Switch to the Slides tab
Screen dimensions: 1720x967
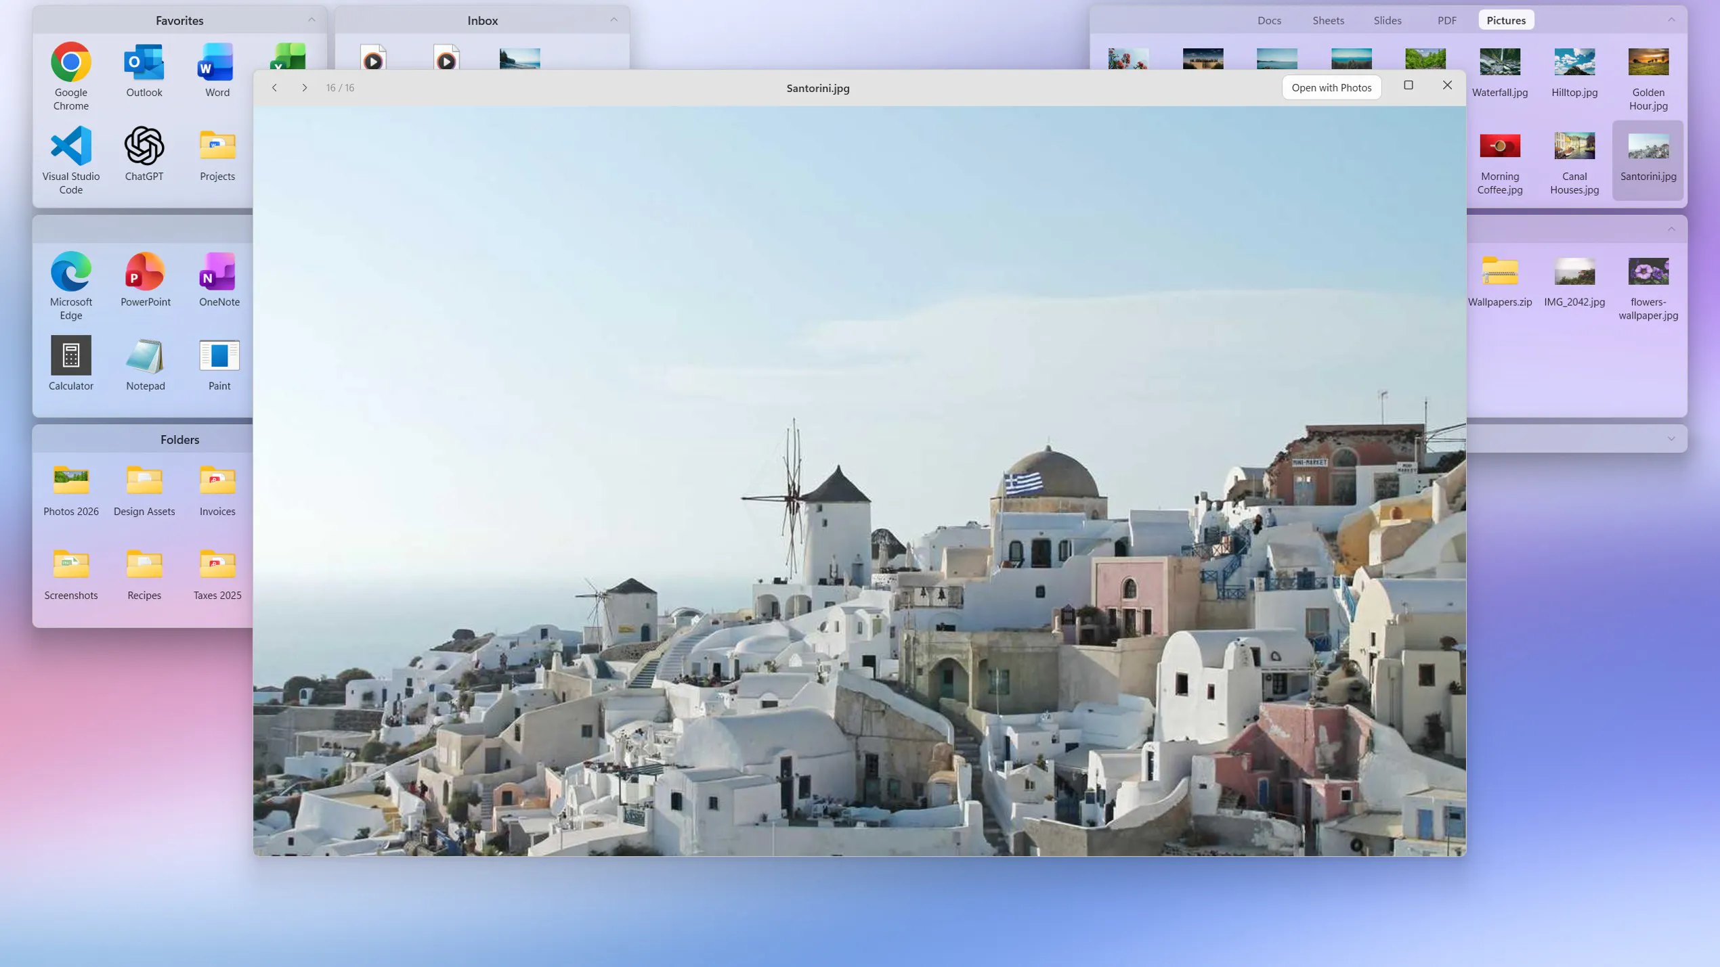[1387, 20]
